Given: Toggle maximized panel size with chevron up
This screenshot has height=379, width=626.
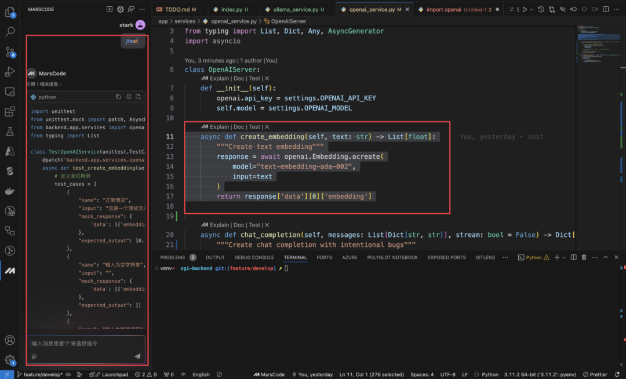Looking at the screenshot, I should point(606,257).
